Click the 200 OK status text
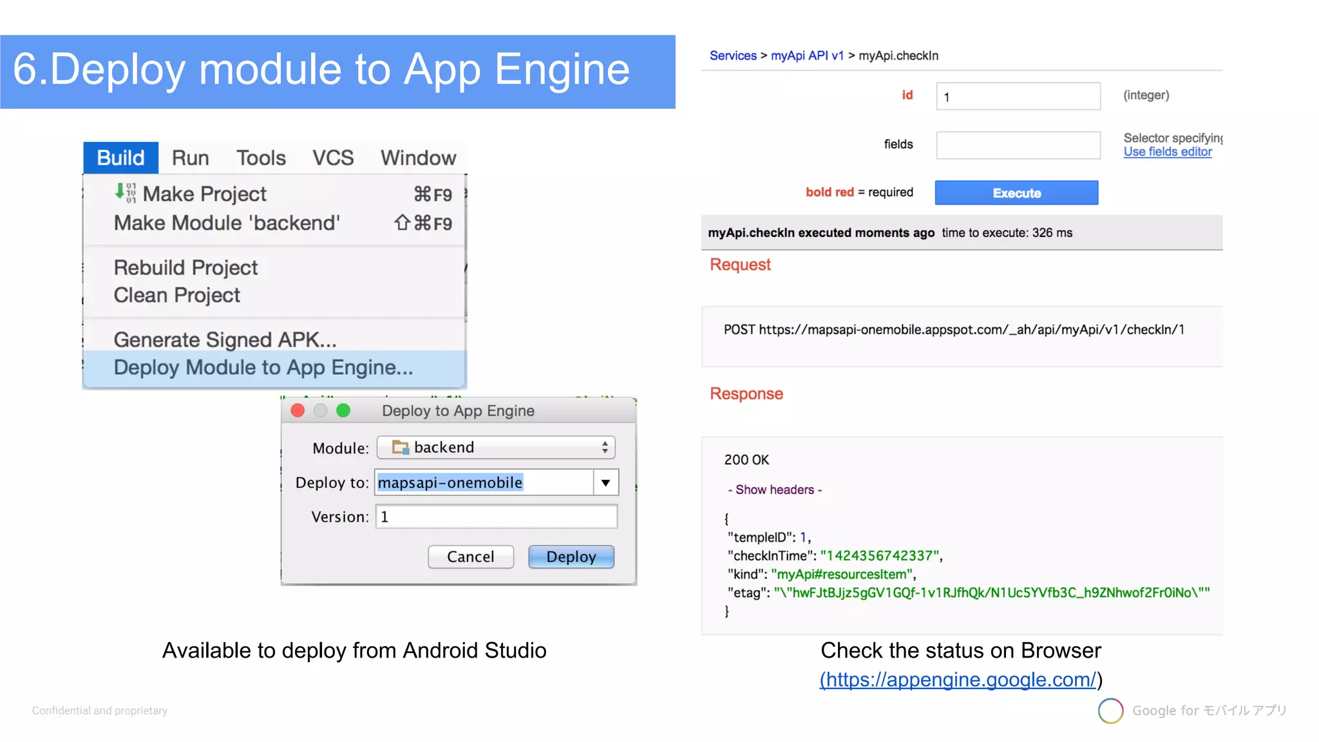 pyautogui.click(x=746, y=460)
